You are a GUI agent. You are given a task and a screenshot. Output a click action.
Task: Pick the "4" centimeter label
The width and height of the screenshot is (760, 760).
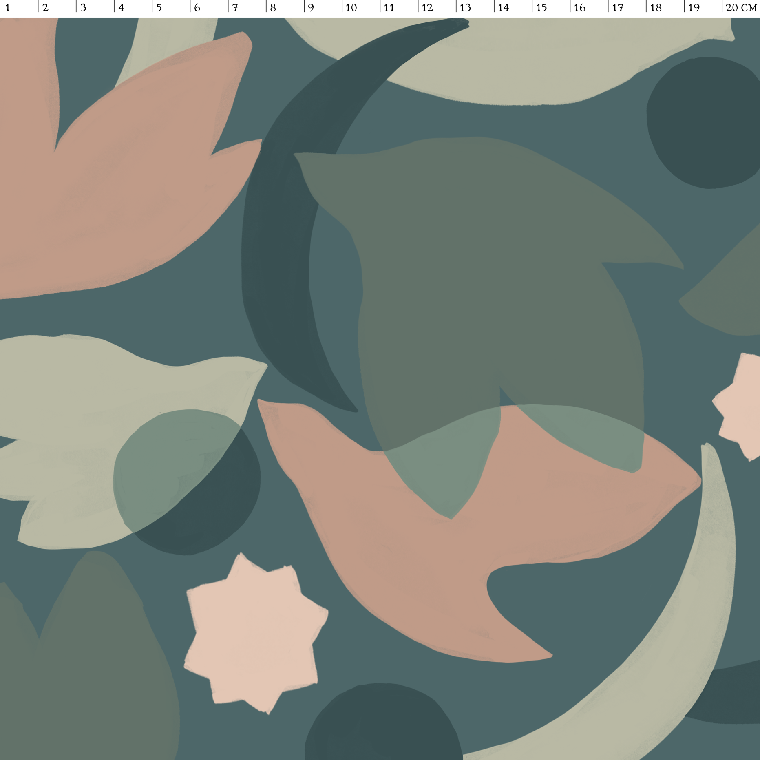(121, 8)
